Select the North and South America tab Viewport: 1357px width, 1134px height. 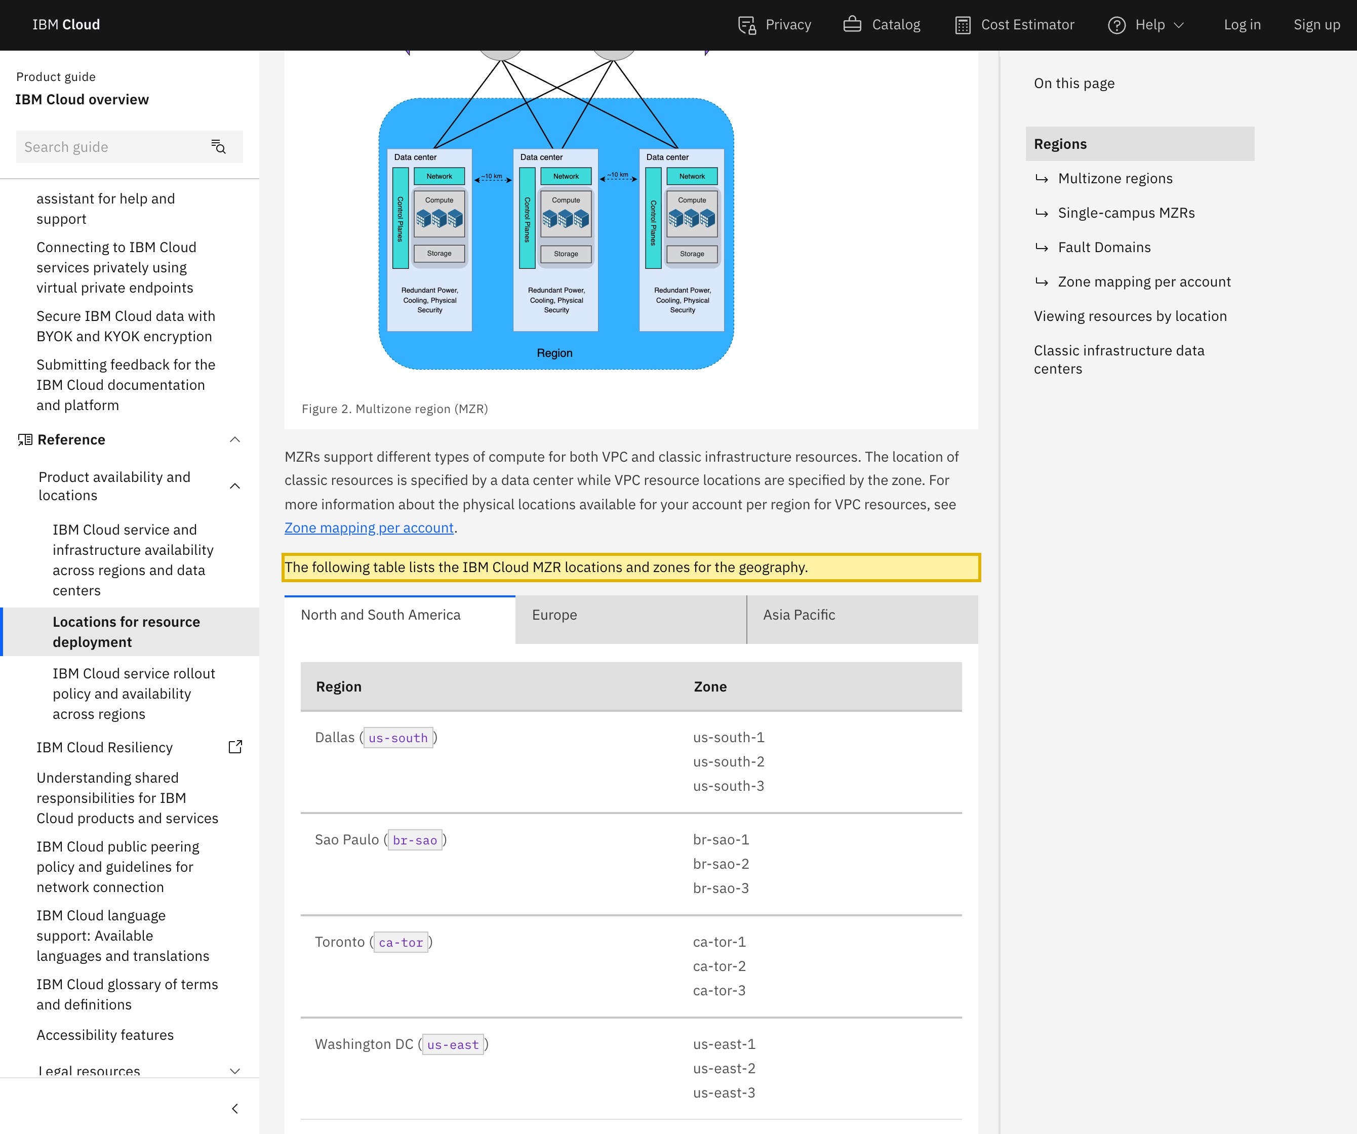pyautogui.click(x=400, y=619)
